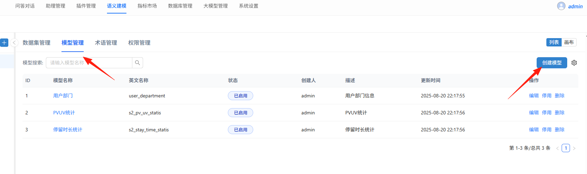Click the 第 1-3 条/总共 3 条 pagination text

(530, 148)
